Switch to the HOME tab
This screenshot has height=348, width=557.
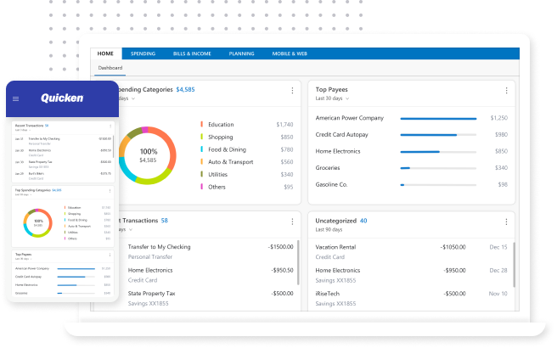pyautogui.click(x=105, y=53)
